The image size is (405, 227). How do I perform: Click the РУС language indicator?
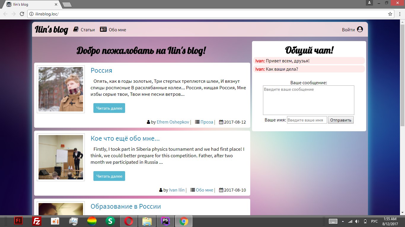pos(374,221)
